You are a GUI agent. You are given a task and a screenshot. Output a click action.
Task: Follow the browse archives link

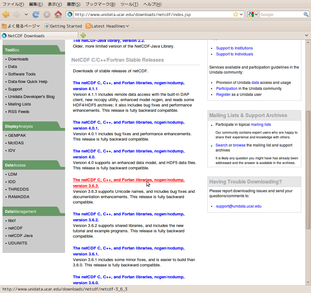coord(239,145)
